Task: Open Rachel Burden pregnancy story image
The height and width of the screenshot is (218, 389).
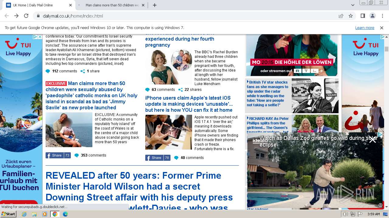Action: (x=169, y=67)
